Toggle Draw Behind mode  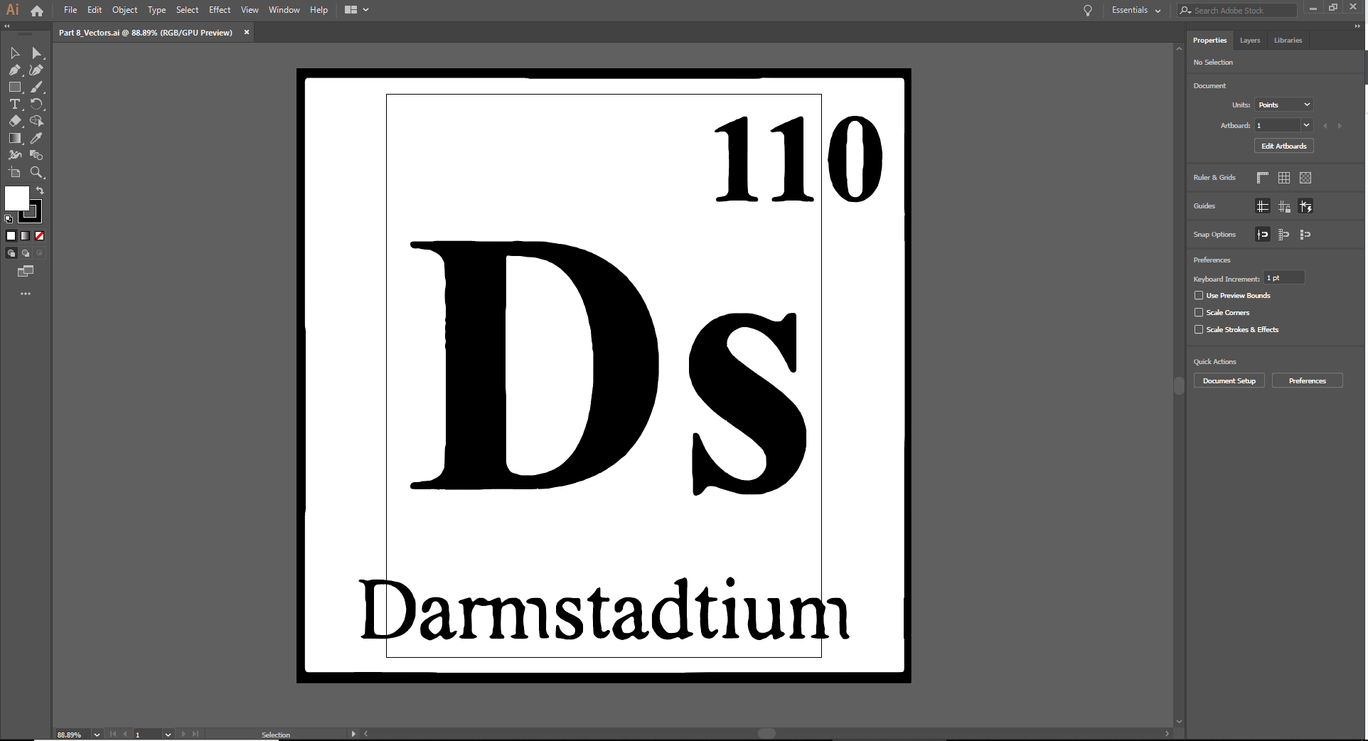[x=26, y=253]
